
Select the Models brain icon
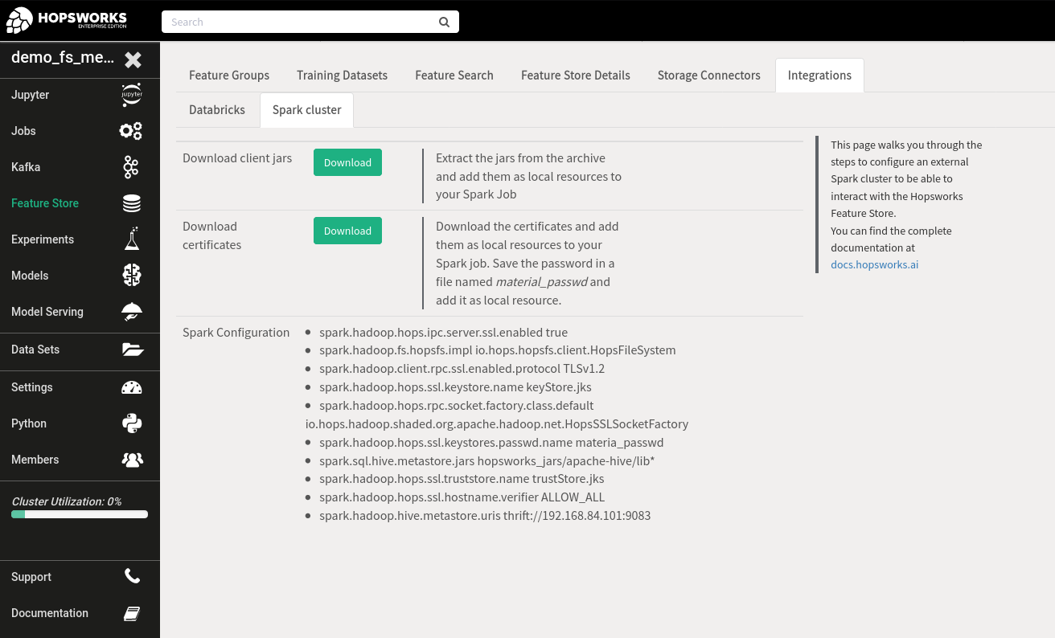pos(131,275)
